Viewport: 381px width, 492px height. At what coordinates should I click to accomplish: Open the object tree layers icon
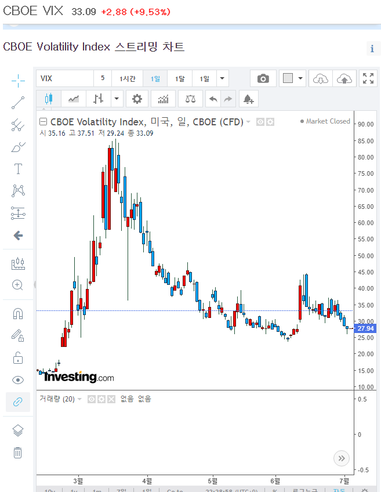18,430
